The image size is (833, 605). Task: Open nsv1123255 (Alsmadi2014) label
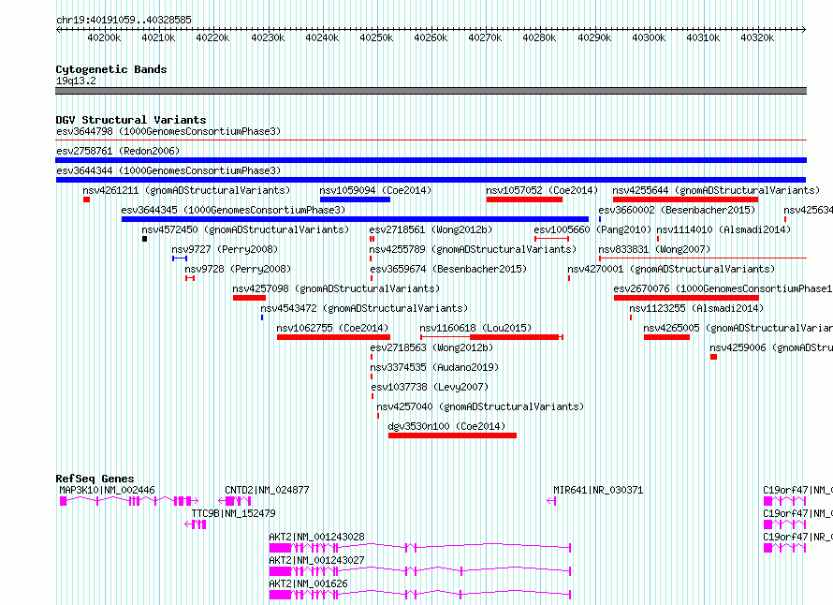click(696, 308)
